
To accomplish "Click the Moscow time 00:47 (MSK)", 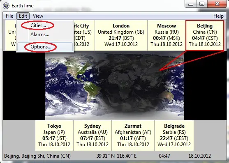I will (x=167, y=38).
